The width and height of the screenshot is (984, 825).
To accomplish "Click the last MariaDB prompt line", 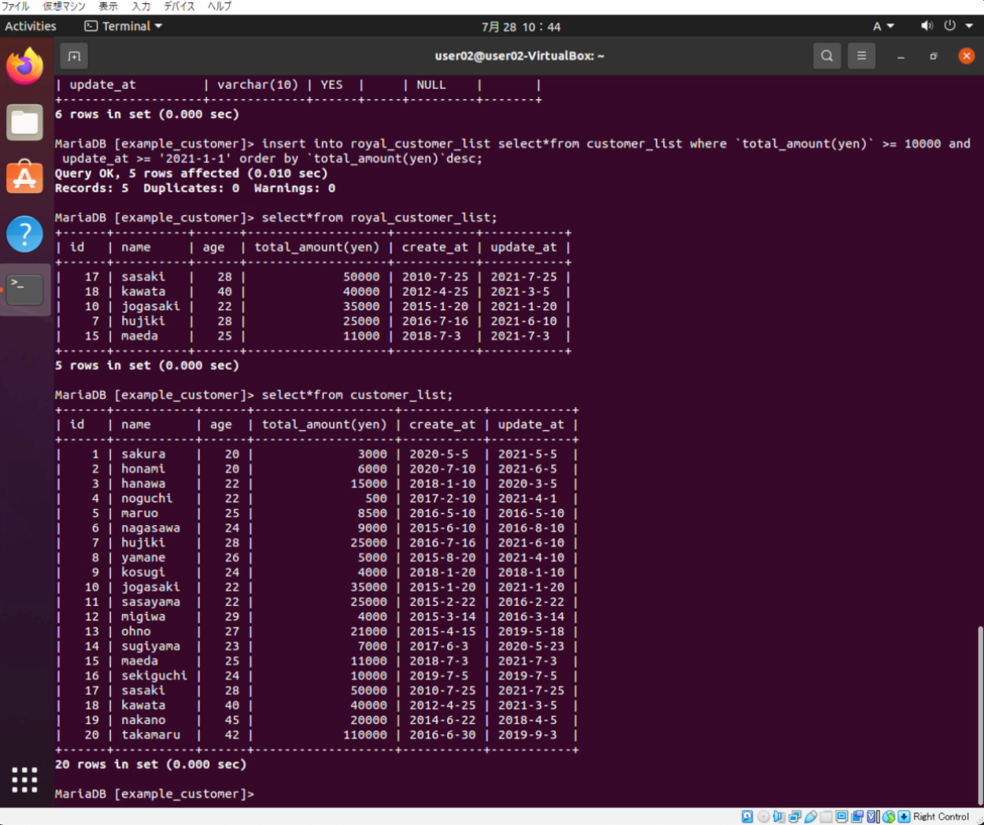I will [315, 794].
